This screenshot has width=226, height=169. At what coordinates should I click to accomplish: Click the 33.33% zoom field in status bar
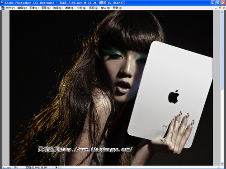pos(7,167)
